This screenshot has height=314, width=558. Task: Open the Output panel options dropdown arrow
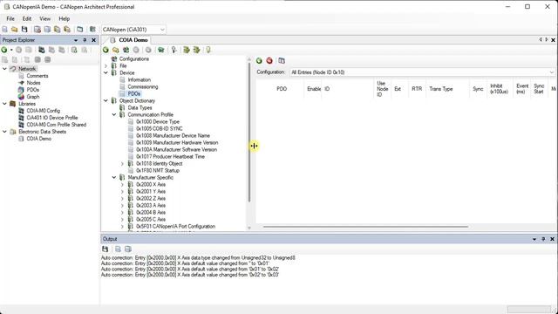534,239
